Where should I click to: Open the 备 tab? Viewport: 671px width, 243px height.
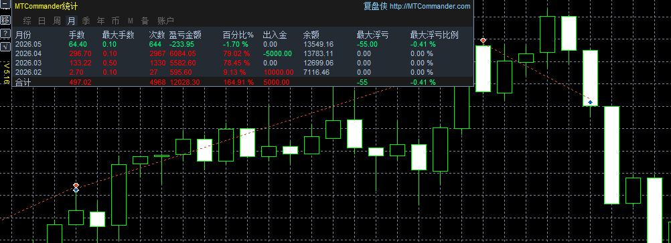tap(145, 21)
